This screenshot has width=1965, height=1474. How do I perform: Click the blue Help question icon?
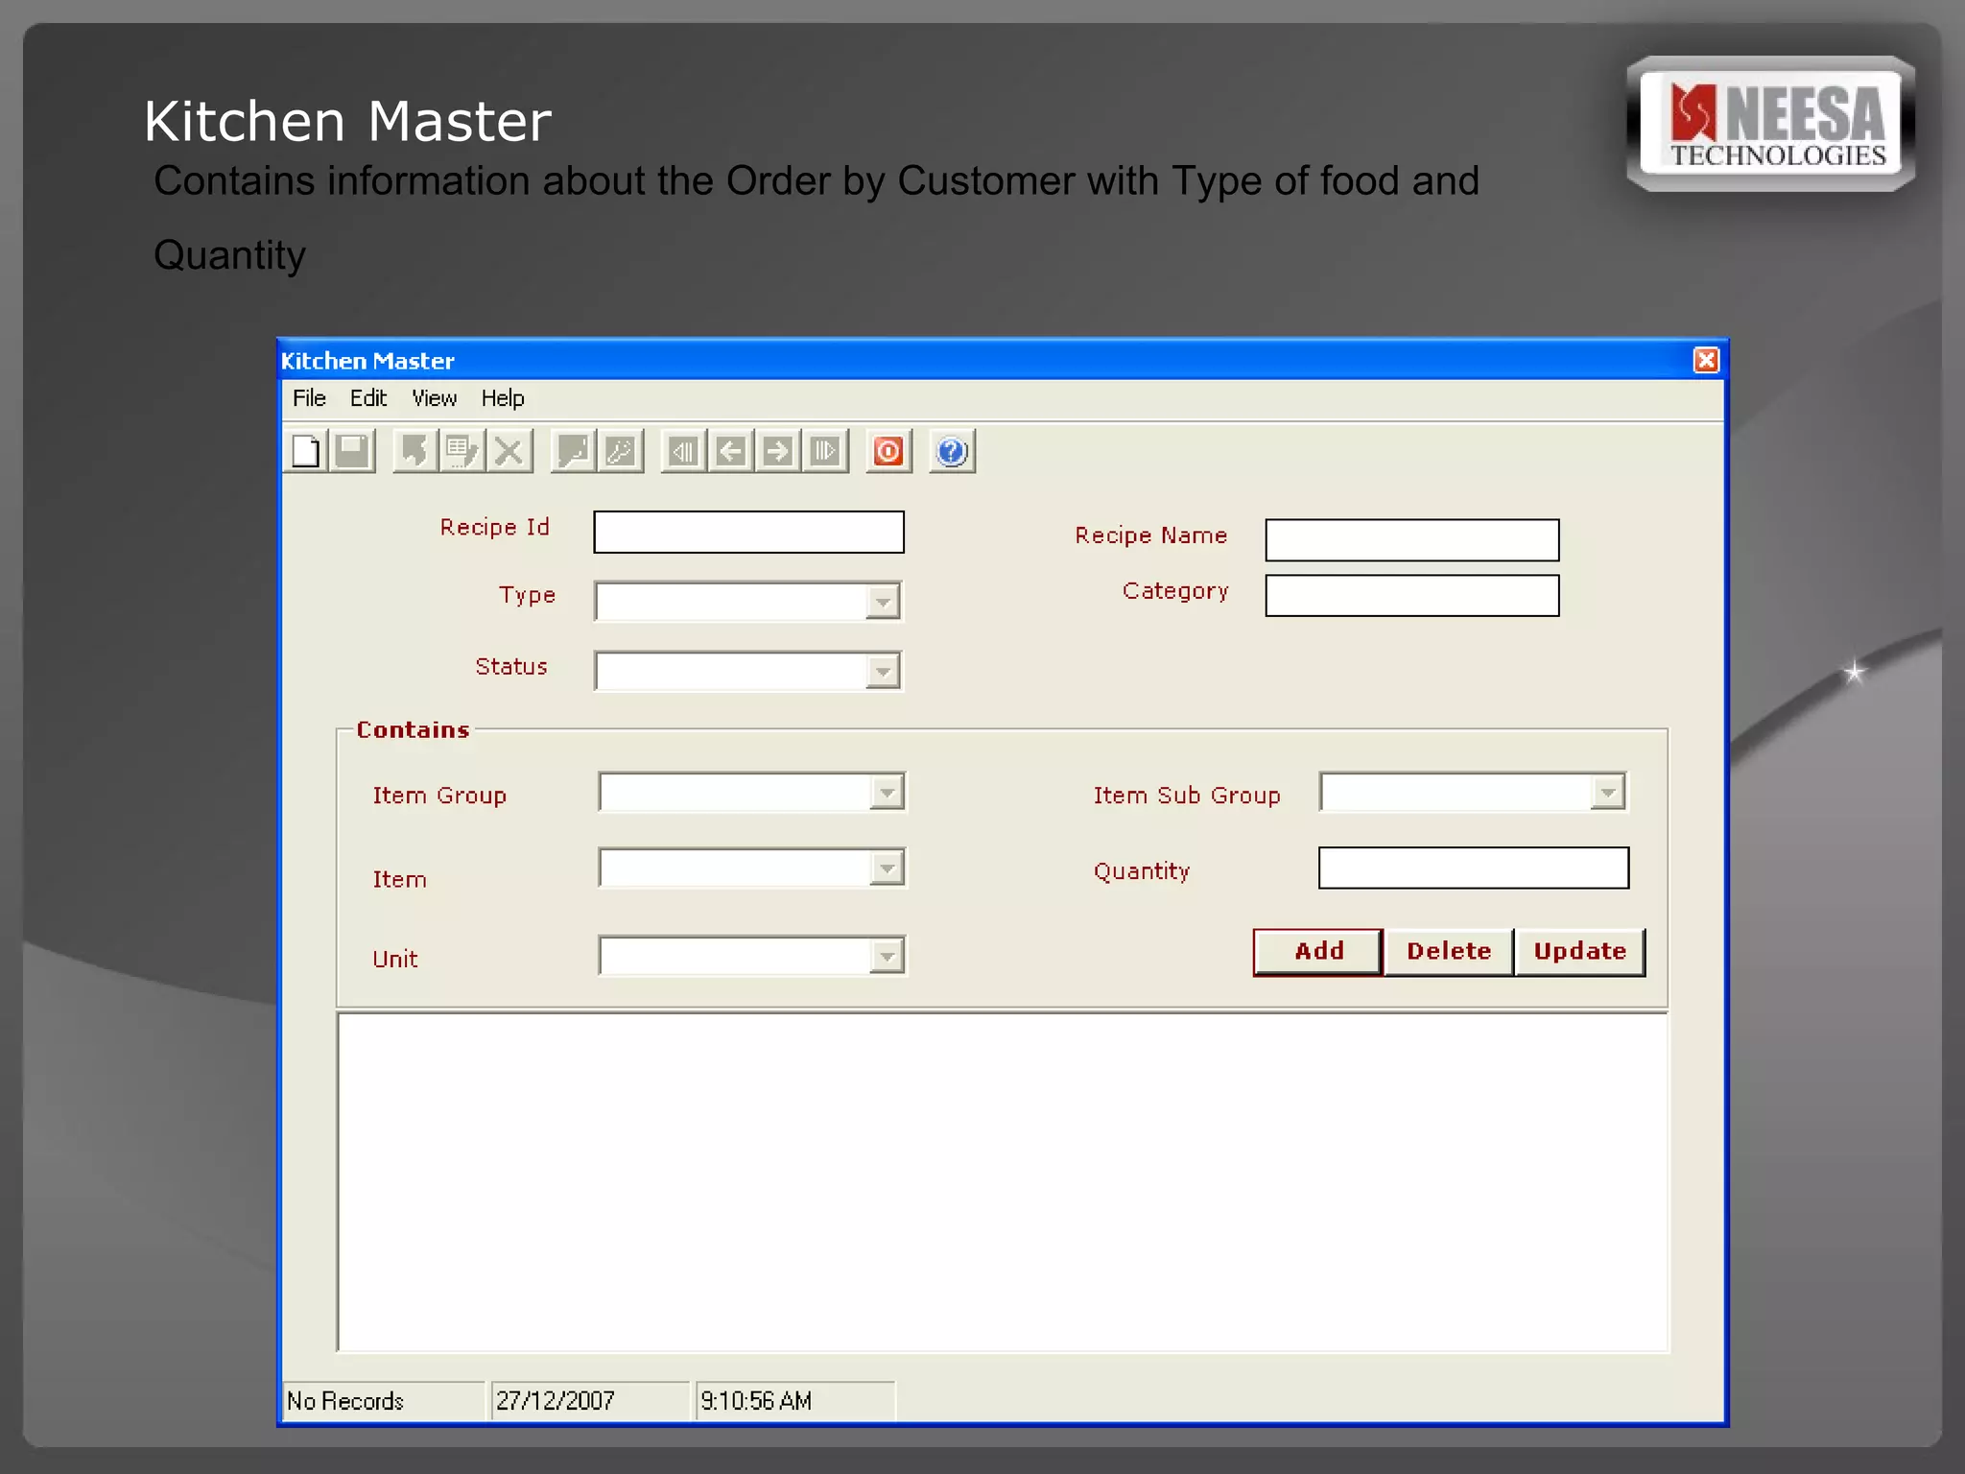click(952, 451)
